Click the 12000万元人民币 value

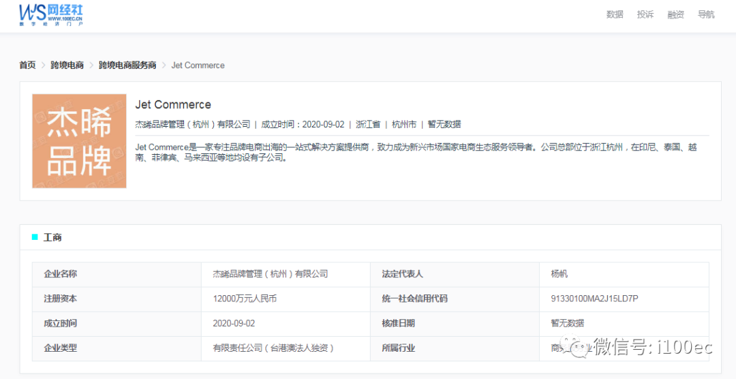[x=245, y=299]
